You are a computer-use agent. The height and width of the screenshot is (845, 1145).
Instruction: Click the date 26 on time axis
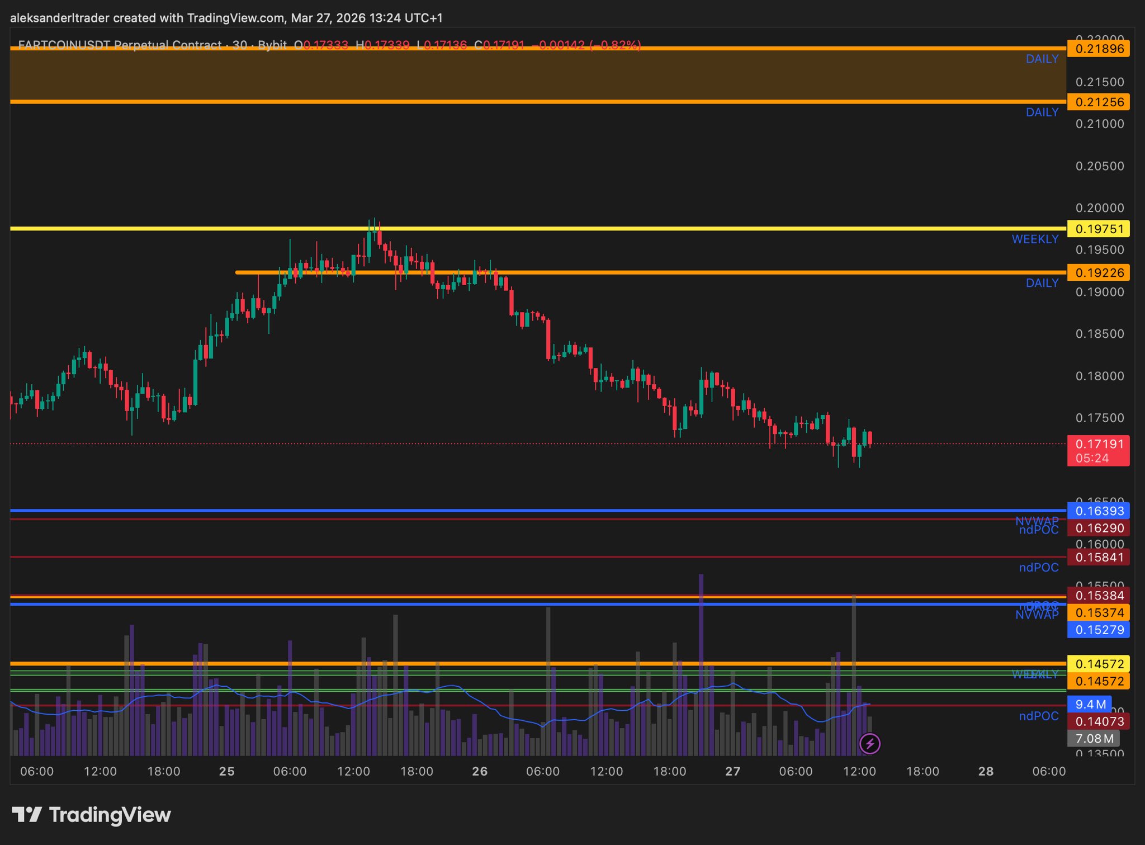480,771
